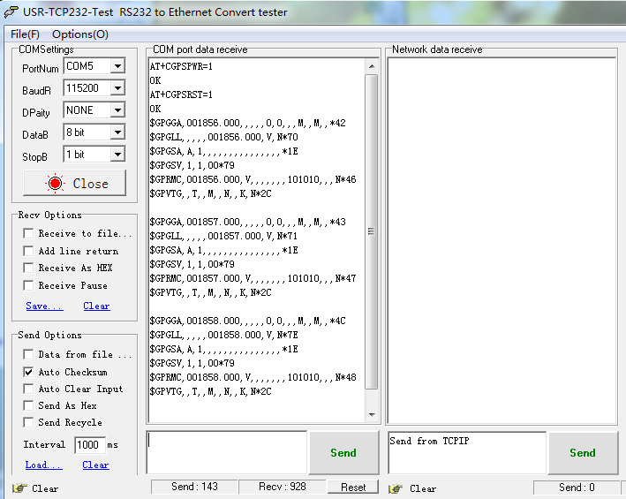Toggle Data from file checkbox
626x499 pixels.
click(28, 354)
